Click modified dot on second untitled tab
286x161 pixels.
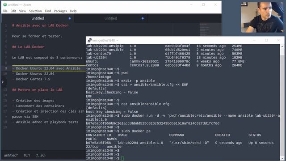click(143, 18)
